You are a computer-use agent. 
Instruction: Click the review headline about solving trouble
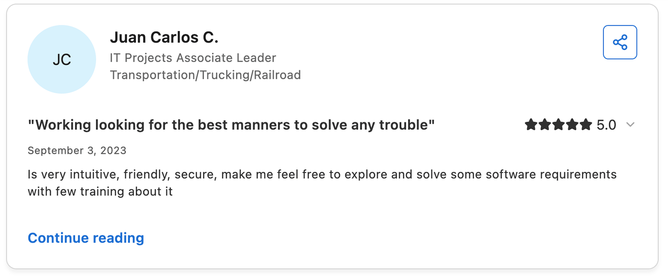point(231,125)
